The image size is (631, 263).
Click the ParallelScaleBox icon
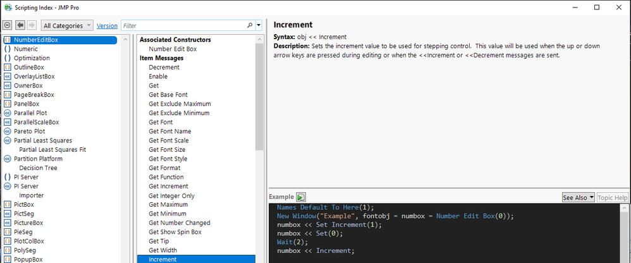[7, 122]
